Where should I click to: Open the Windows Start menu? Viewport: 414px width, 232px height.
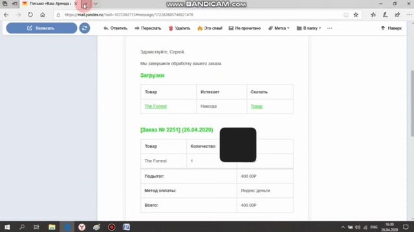[7, 227]
